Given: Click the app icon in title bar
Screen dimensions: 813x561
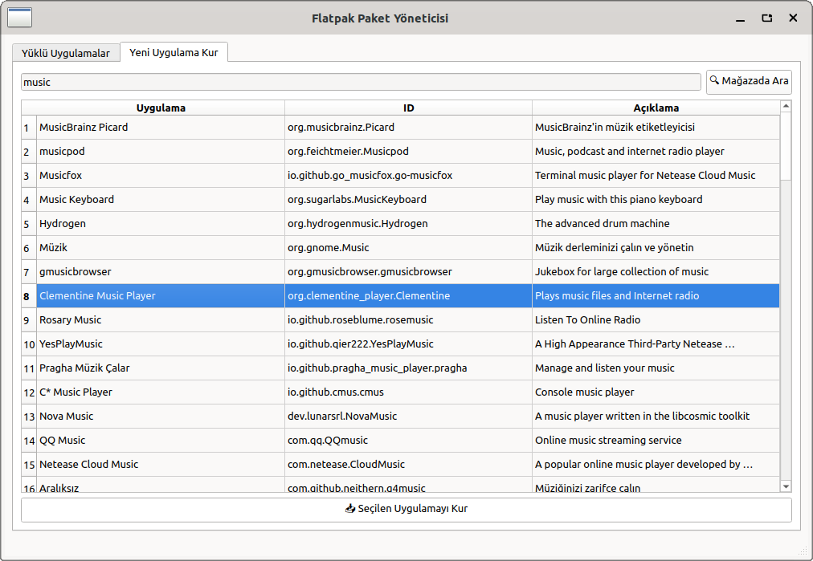Looking at the screenshot, I should (x=19, y=18).
